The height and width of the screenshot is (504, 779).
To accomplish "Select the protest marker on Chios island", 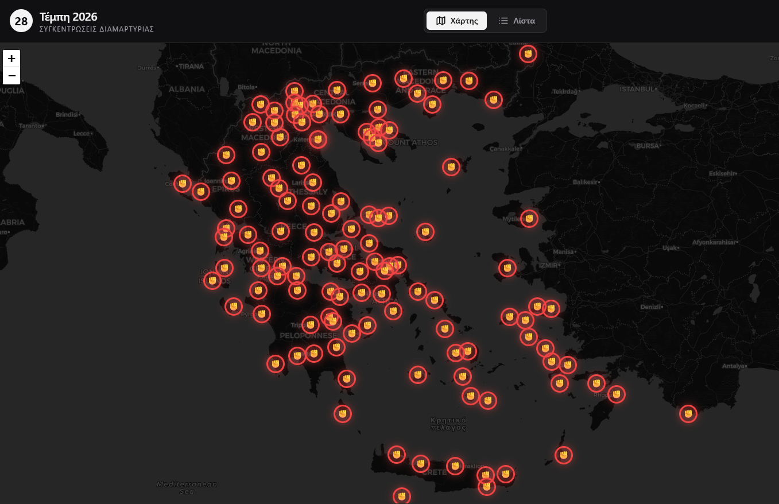I will click(x=507, y=267).
